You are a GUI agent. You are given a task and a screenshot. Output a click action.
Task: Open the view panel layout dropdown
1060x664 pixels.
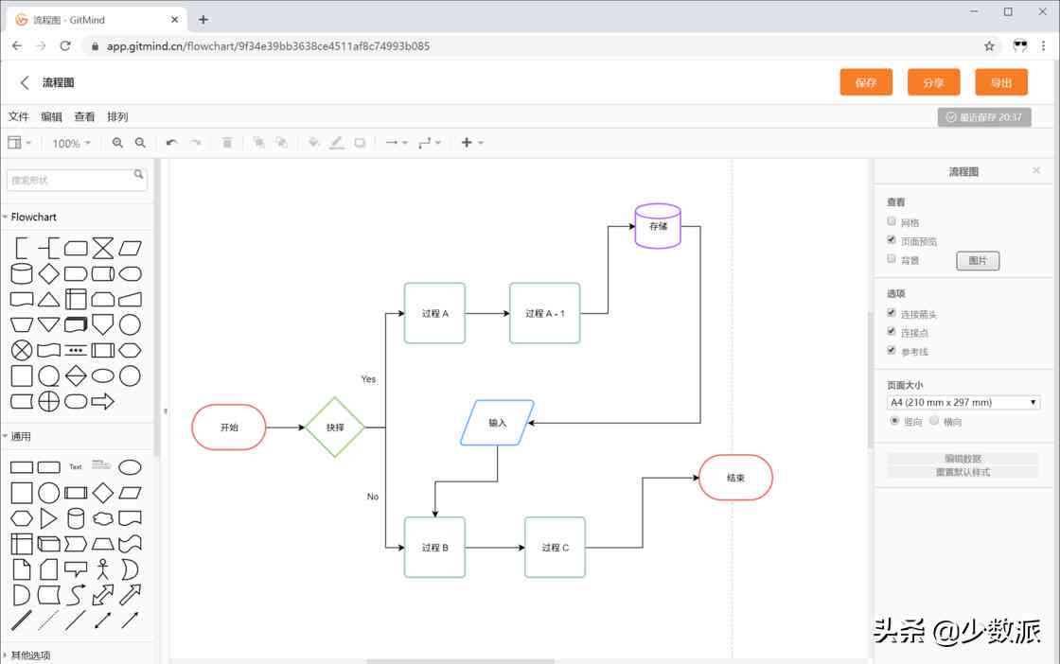[19, 143]
